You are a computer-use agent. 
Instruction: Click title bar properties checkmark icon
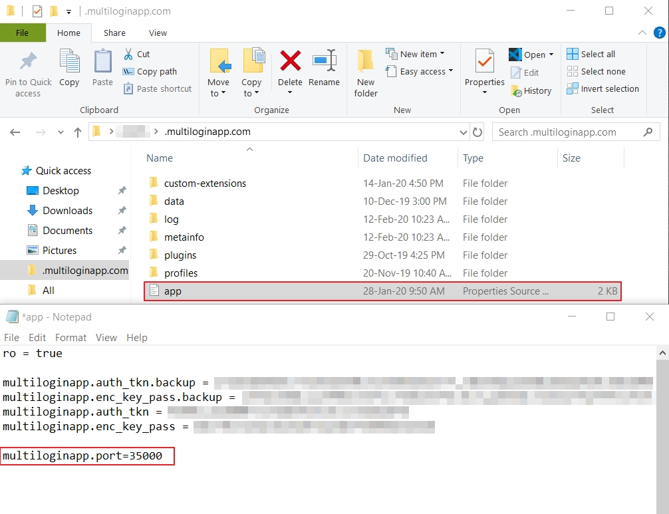pos(37,11)
